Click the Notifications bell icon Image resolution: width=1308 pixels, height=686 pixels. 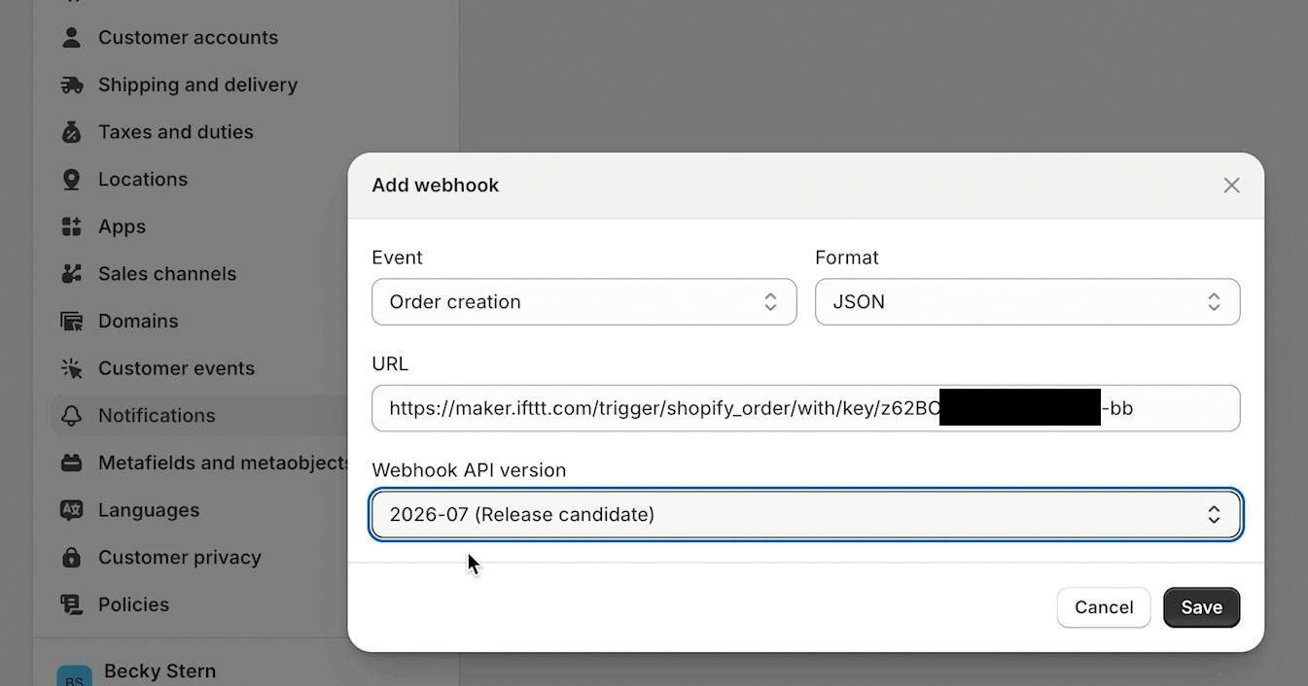point(71,416)
